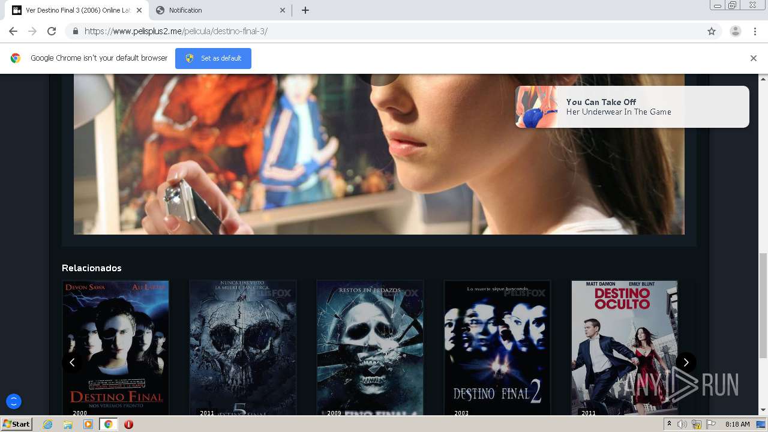Viewport: 768px width, 432px height.
Task: Switch to the Notification tab
Action: pos(220,10)
